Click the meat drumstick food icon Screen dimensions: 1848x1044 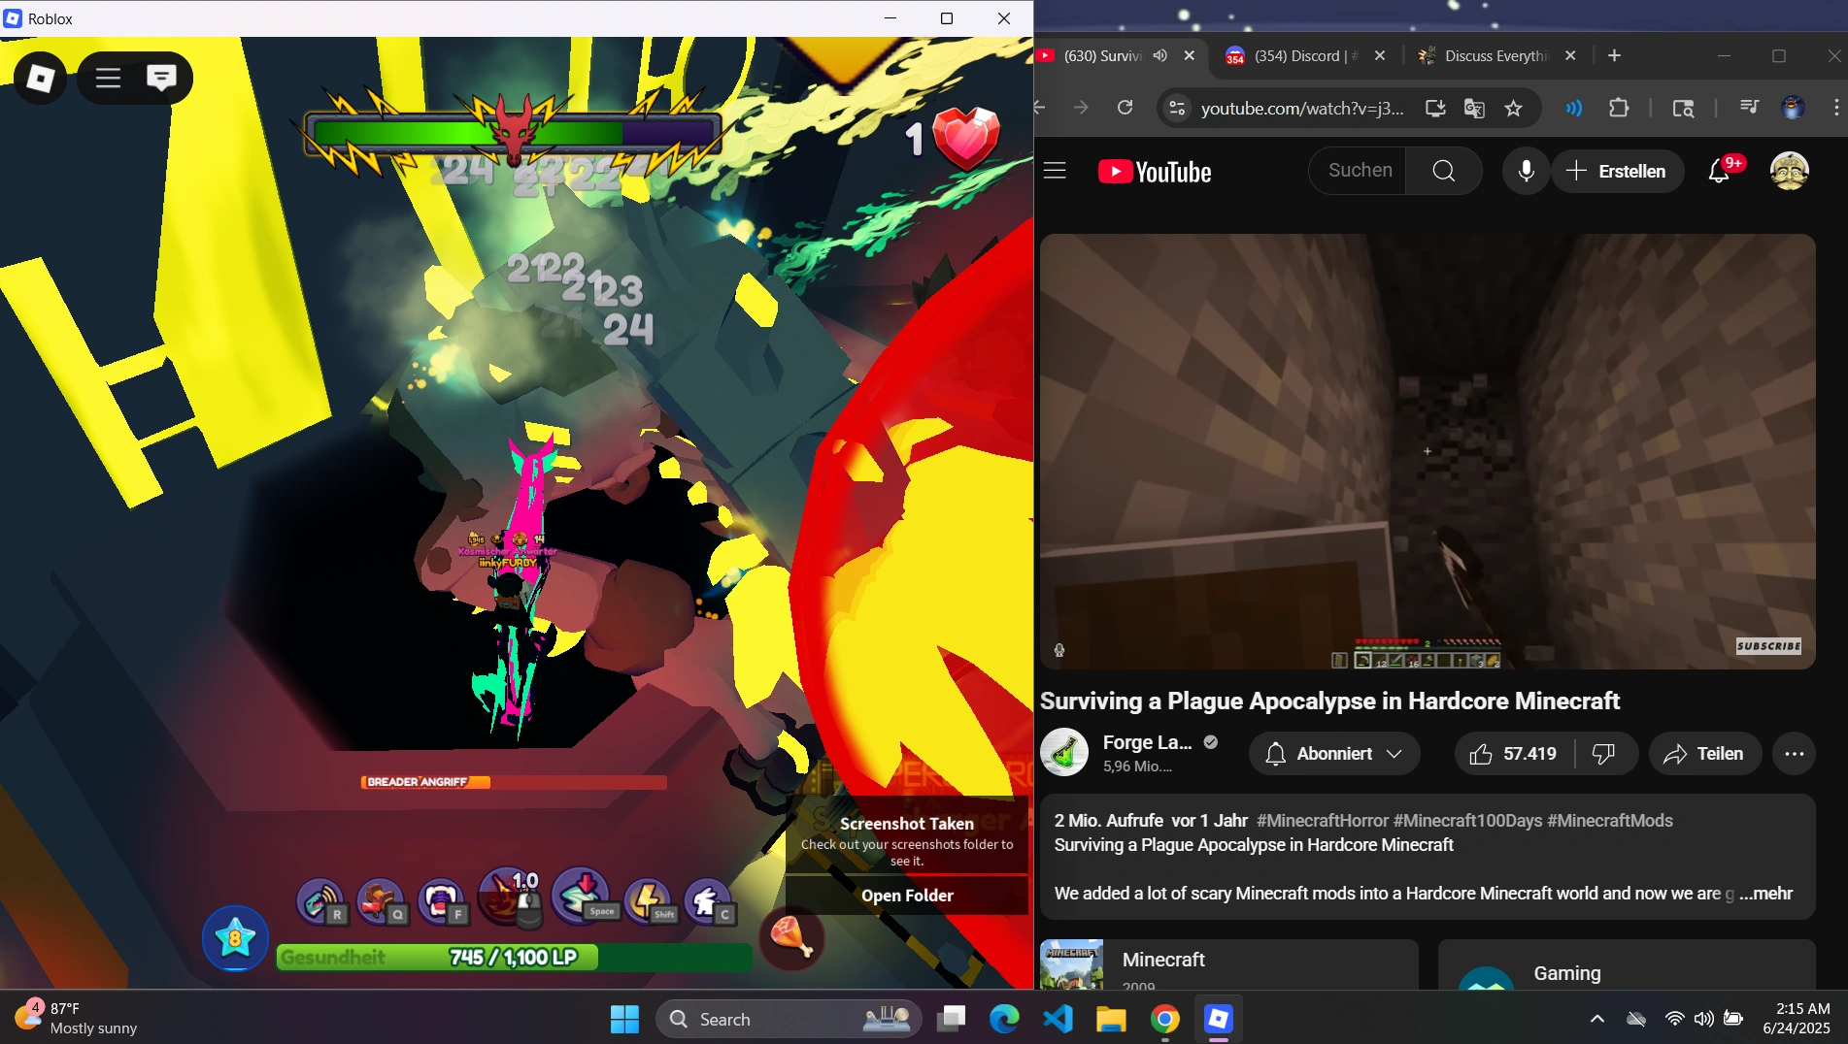coord(791,938)
